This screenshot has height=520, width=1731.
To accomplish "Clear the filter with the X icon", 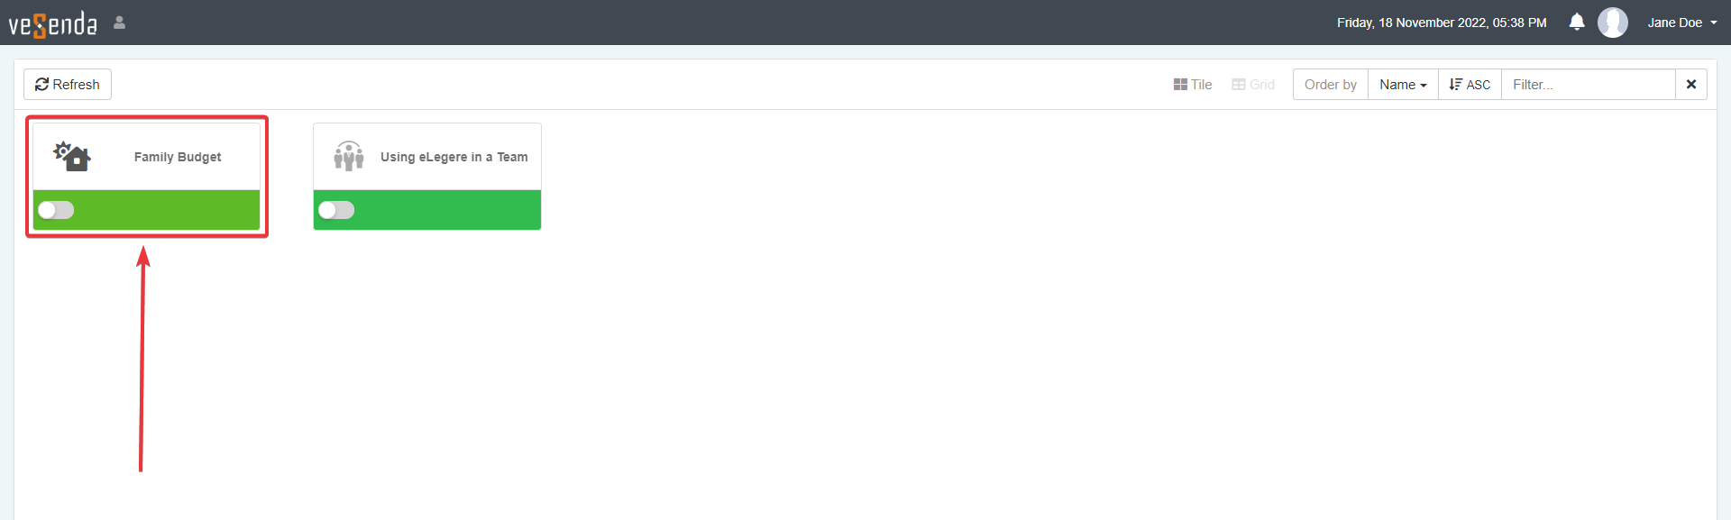I will 1690,85.
